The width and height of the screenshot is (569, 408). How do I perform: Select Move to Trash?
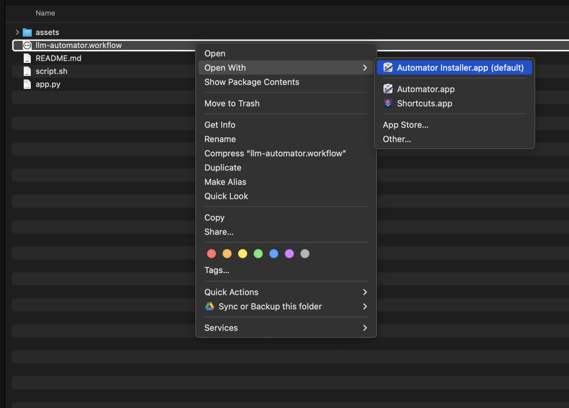click(x=286, y=103)
